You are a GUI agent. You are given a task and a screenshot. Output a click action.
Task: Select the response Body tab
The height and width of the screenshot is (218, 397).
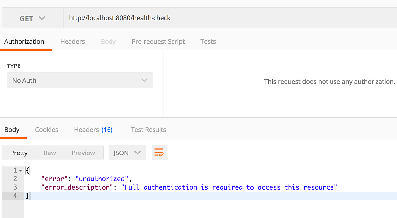(12, 130)
